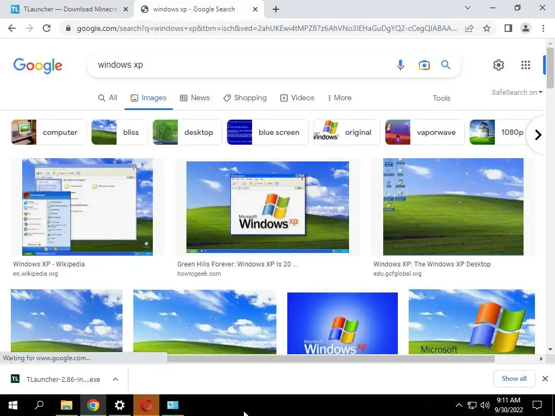Click the horizontal page scrollbar

click(x=331, y=359)
